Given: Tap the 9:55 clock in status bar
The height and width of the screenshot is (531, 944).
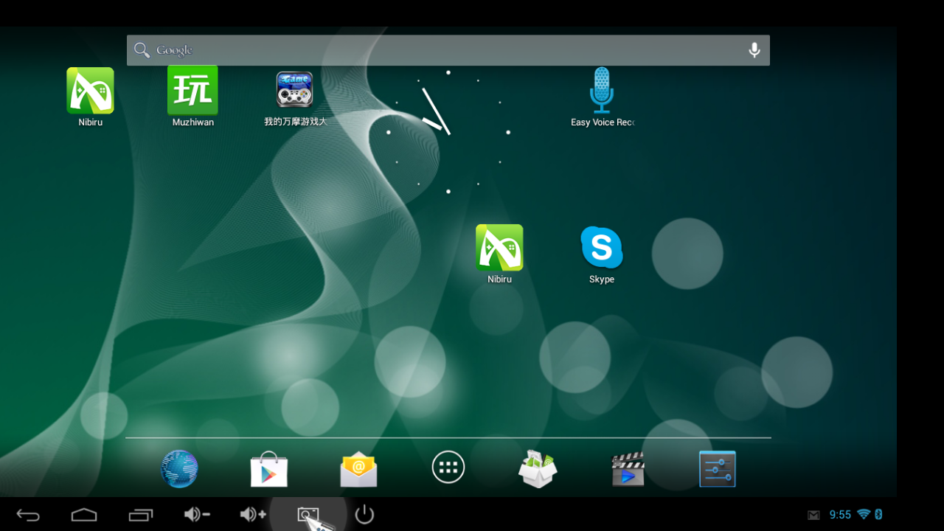Looking at the screenshot, I should pyautogui.click(x=840, y=515).
